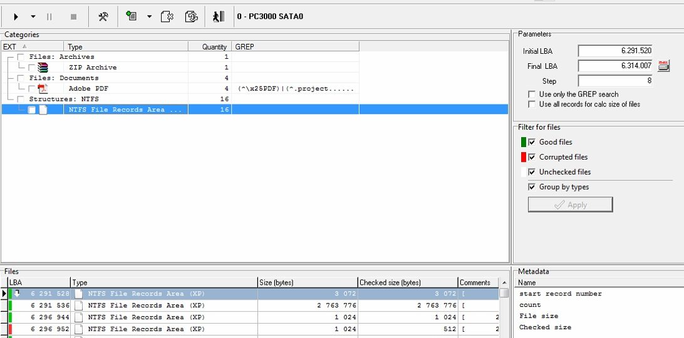Click the Step input field

pyautogui.click(x=615, y=81)
